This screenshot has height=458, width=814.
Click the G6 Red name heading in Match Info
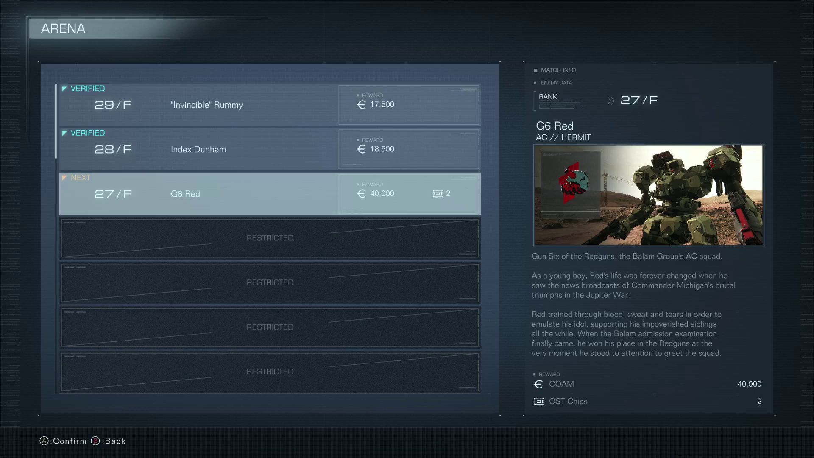pos(555,126)
